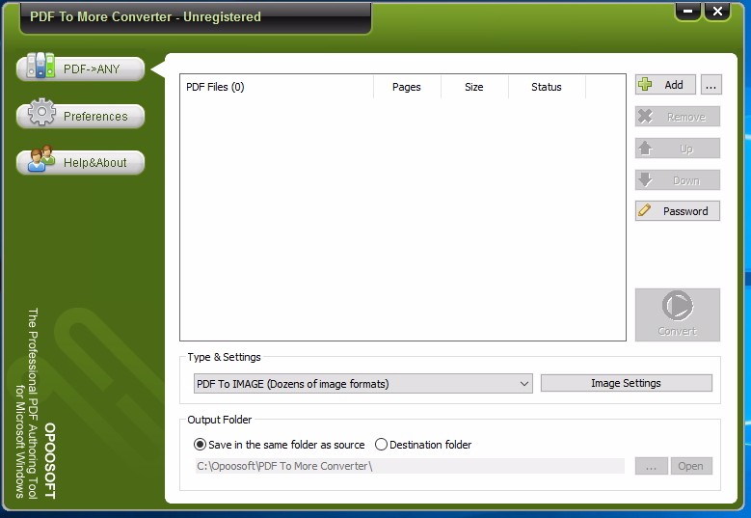Open the Preferences section

pos(80,116)
